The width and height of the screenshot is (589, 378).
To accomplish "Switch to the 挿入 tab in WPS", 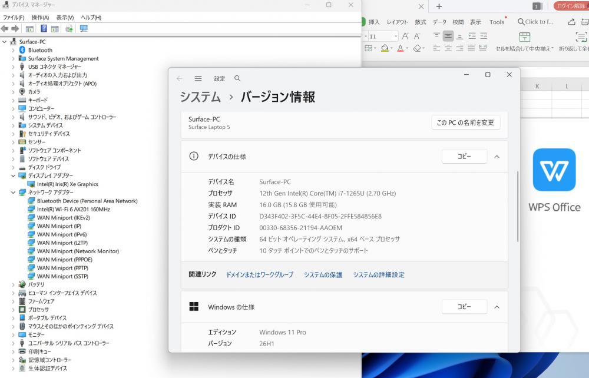I will (374, 22).
